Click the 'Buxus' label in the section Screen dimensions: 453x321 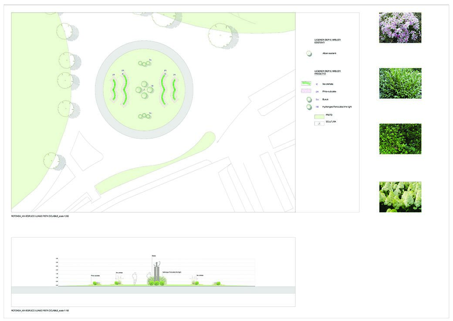[x=154, y=256]
